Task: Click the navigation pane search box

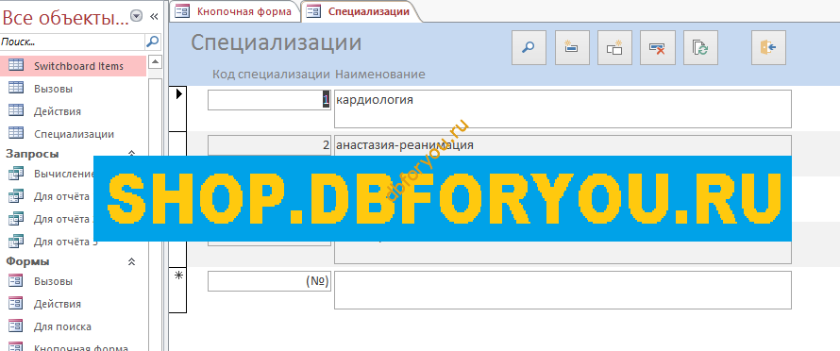Action: tap(73, 42)
